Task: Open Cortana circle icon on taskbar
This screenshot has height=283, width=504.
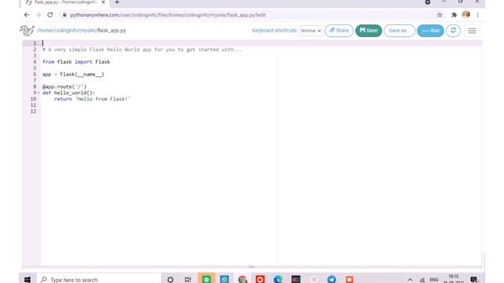Action: (170, 280)
